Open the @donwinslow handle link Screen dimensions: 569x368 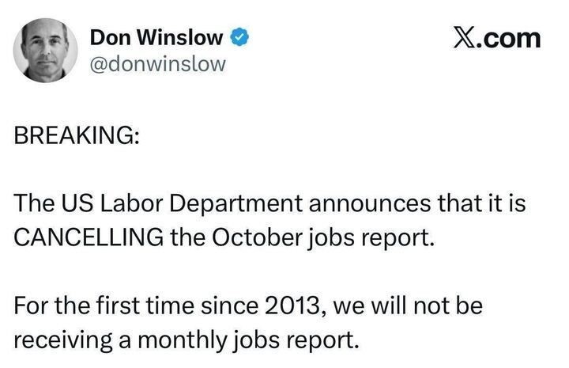(159, 65)
